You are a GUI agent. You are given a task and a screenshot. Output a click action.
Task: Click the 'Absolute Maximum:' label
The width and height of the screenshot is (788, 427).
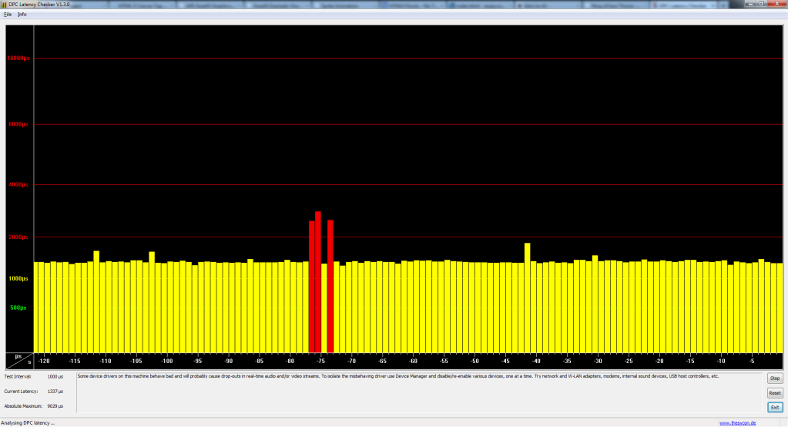pos(23,406)
